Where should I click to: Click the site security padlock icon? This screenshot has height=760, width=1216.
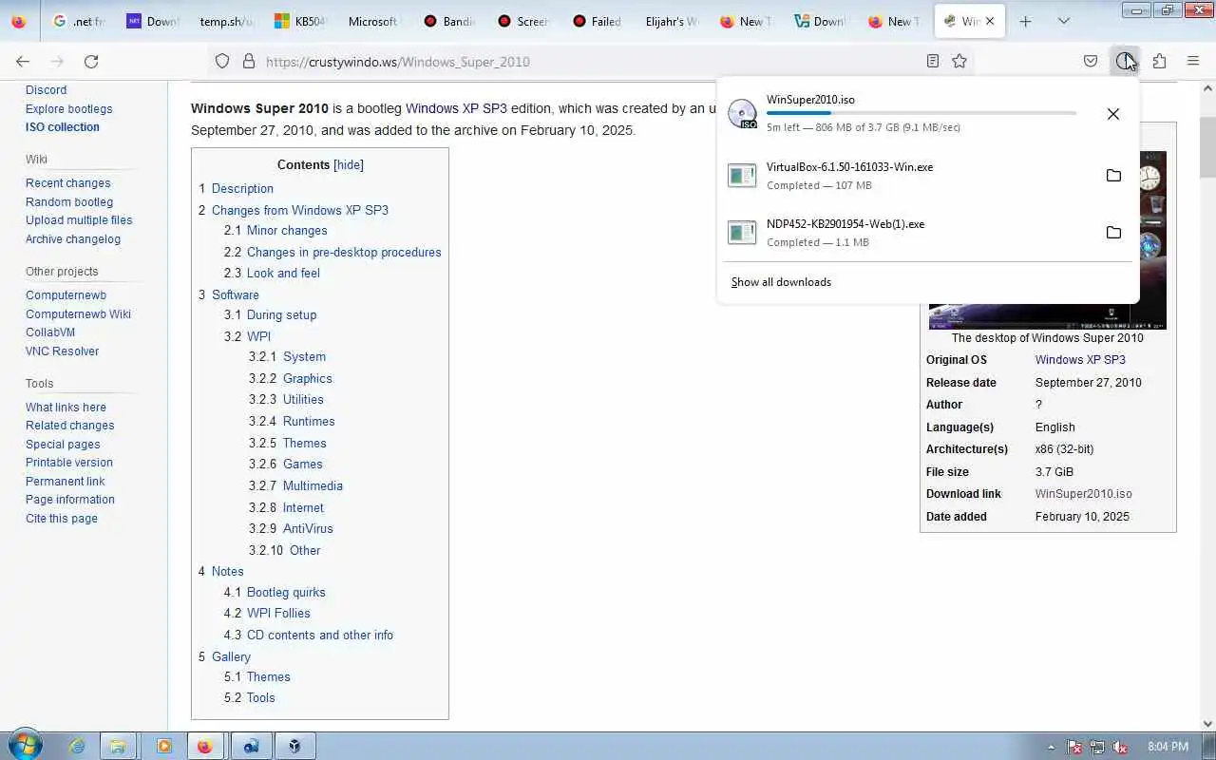[249, 61]
